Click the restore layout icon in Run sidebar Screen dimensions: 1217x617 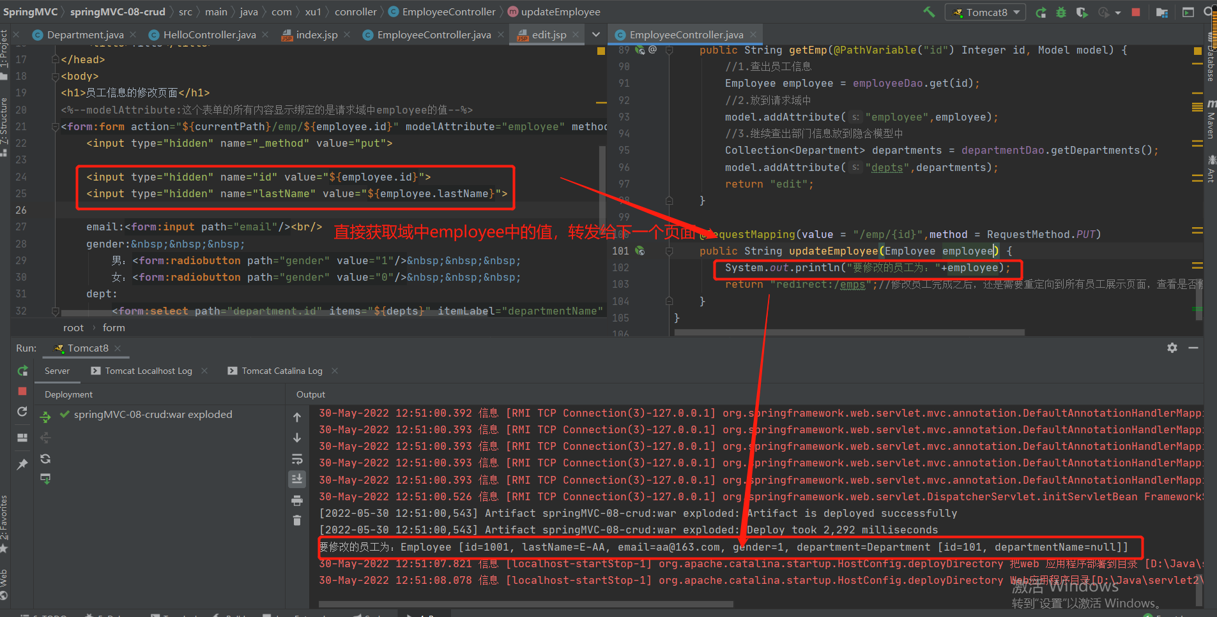[x=22, y=438]
